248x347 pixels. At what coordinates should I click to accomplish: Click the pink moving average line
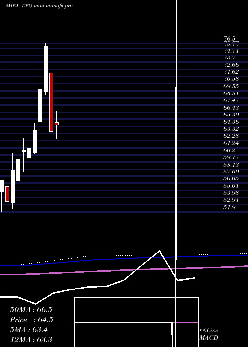[124, 270]
